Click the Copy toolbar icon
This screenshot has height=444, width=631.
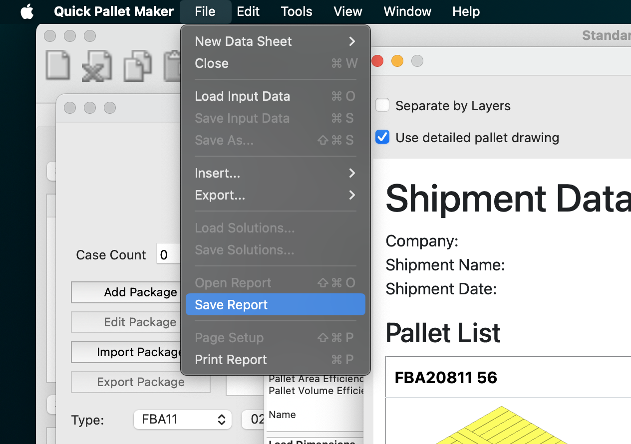(137, 65)
